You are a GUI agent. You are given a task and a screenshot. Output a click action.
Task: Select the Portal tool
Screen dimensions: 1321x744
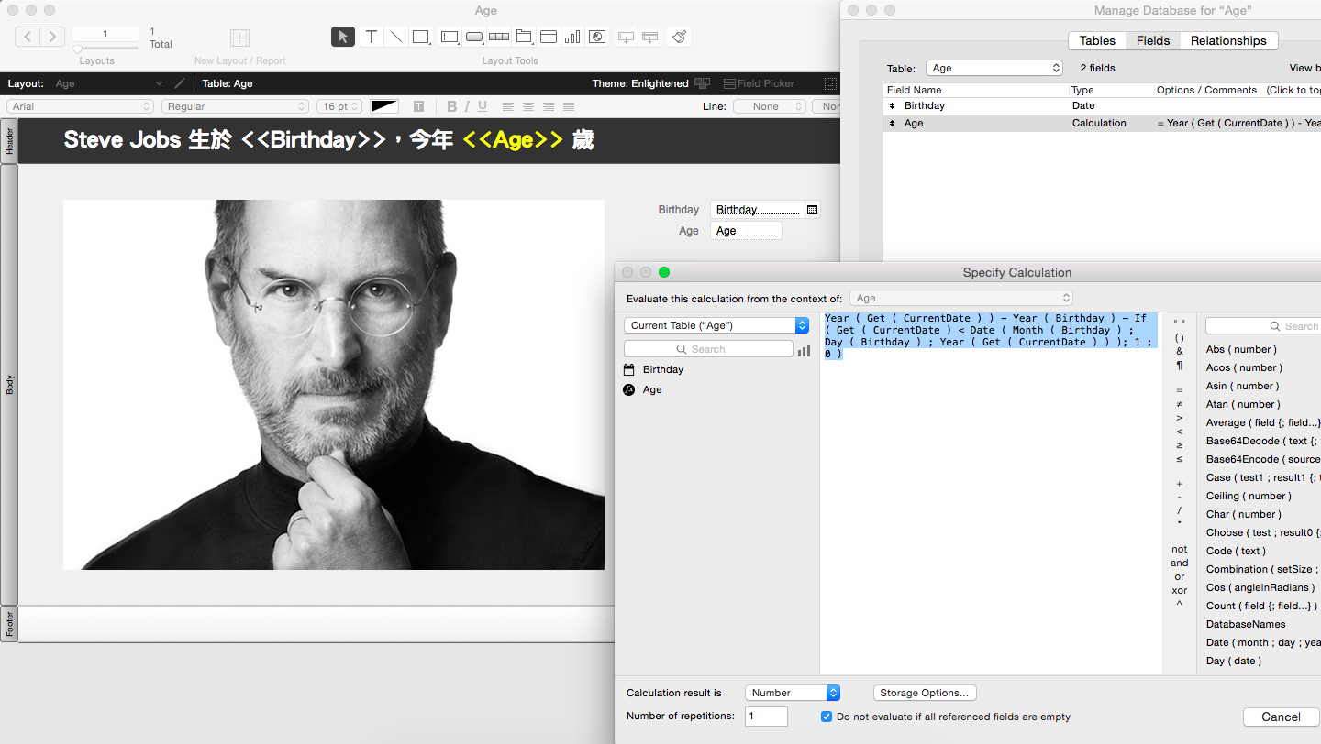548,37
